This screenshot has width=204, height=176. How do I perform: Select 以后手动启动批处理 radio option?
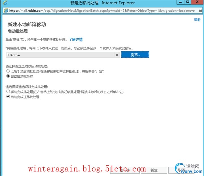8,71
